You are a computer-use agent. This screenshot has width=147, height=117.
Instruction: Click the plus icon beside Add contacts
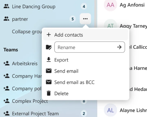pyautogui.click(x=49, y=35)
